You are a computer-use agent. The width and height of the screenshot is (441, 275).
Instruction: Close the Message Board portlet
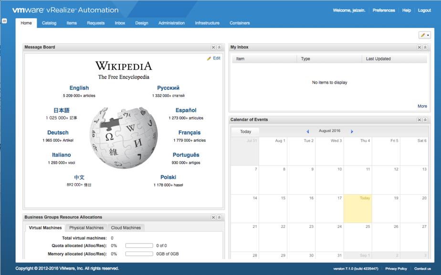coord(213,48)
